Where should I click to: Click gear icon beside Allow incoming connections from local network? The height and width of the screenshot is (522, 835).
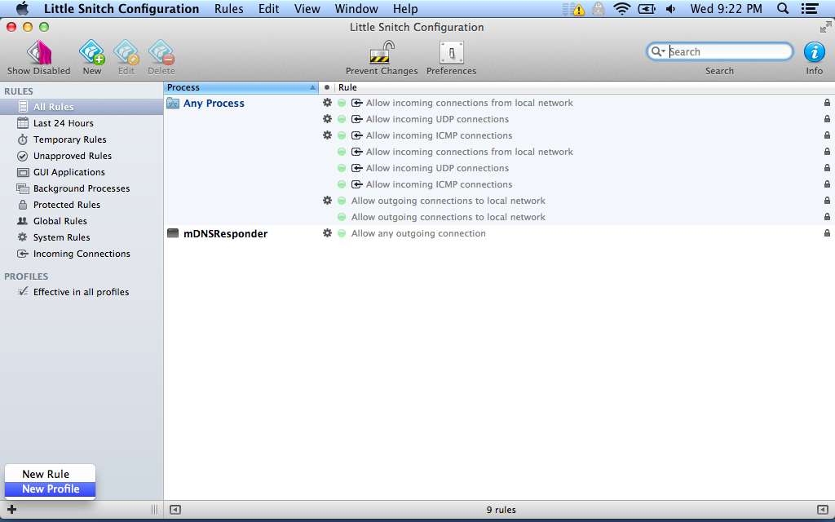tap(328, 103)
